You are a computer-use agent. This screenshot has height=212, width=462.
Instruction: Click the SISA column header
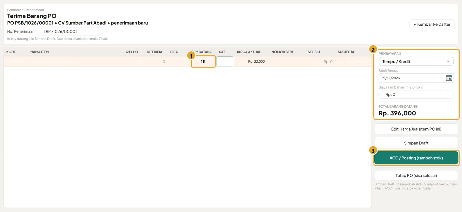click(174, 52)
